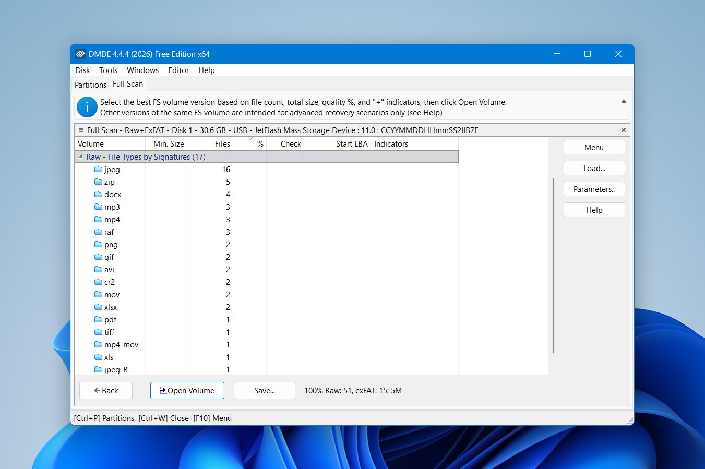Click the DMDE app logo icon
705x469 pixels.
point(80,54)
